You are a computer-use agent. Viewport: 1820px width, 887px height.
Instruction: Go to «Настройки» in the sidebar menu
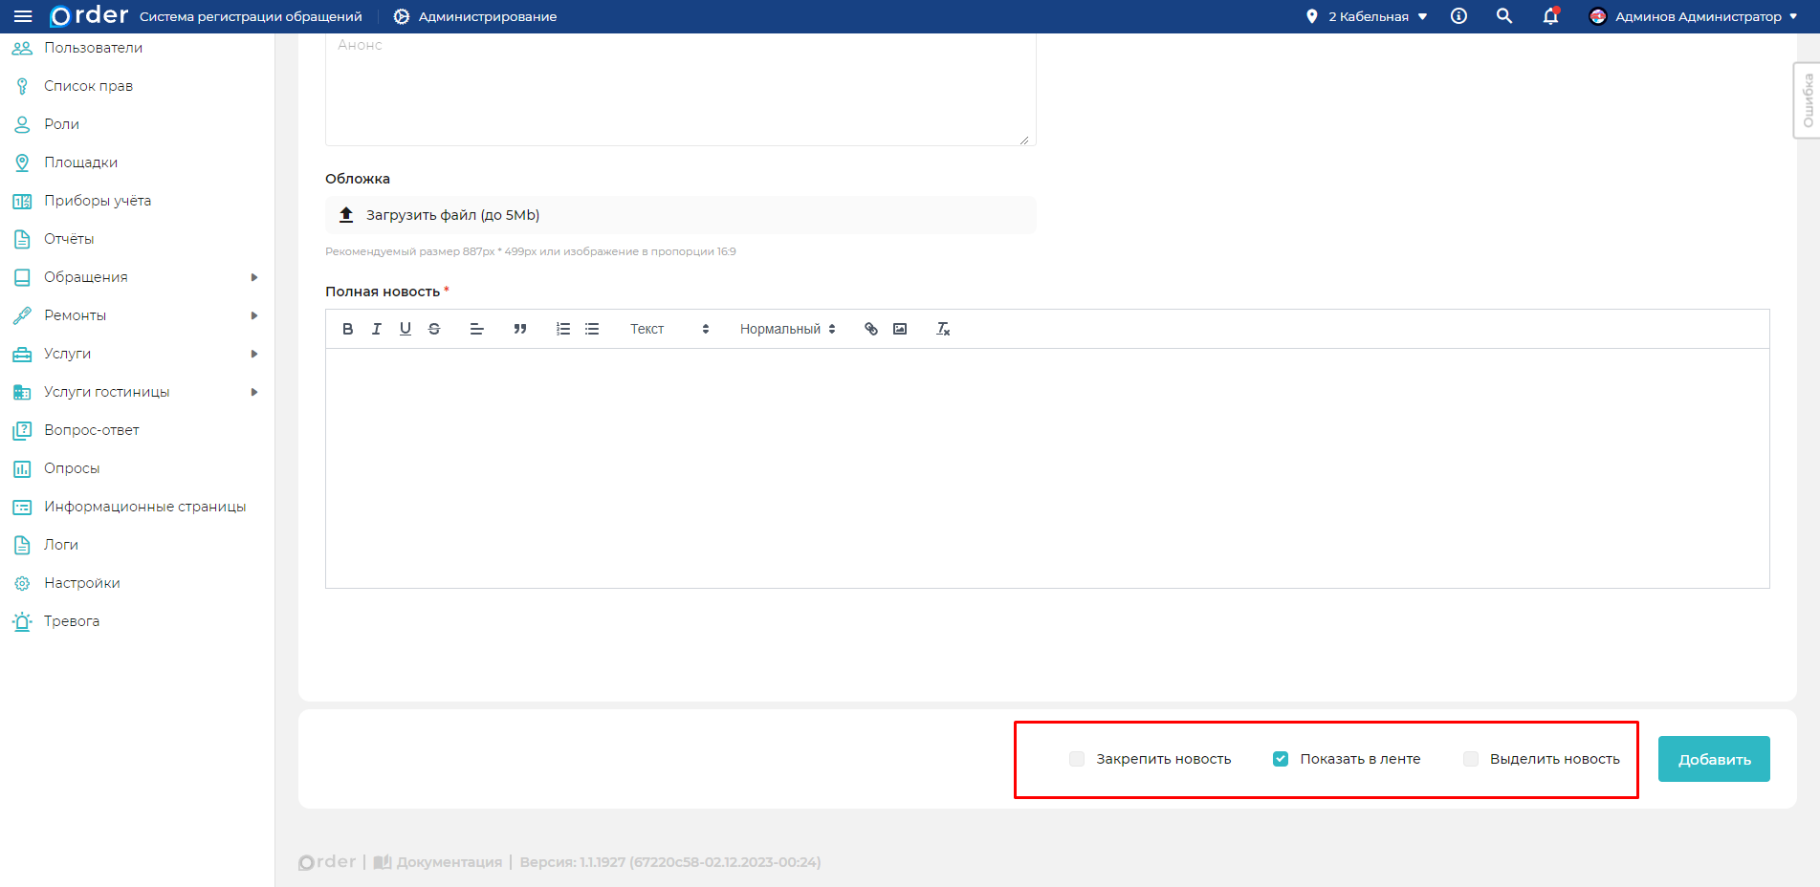click(82, 583)
